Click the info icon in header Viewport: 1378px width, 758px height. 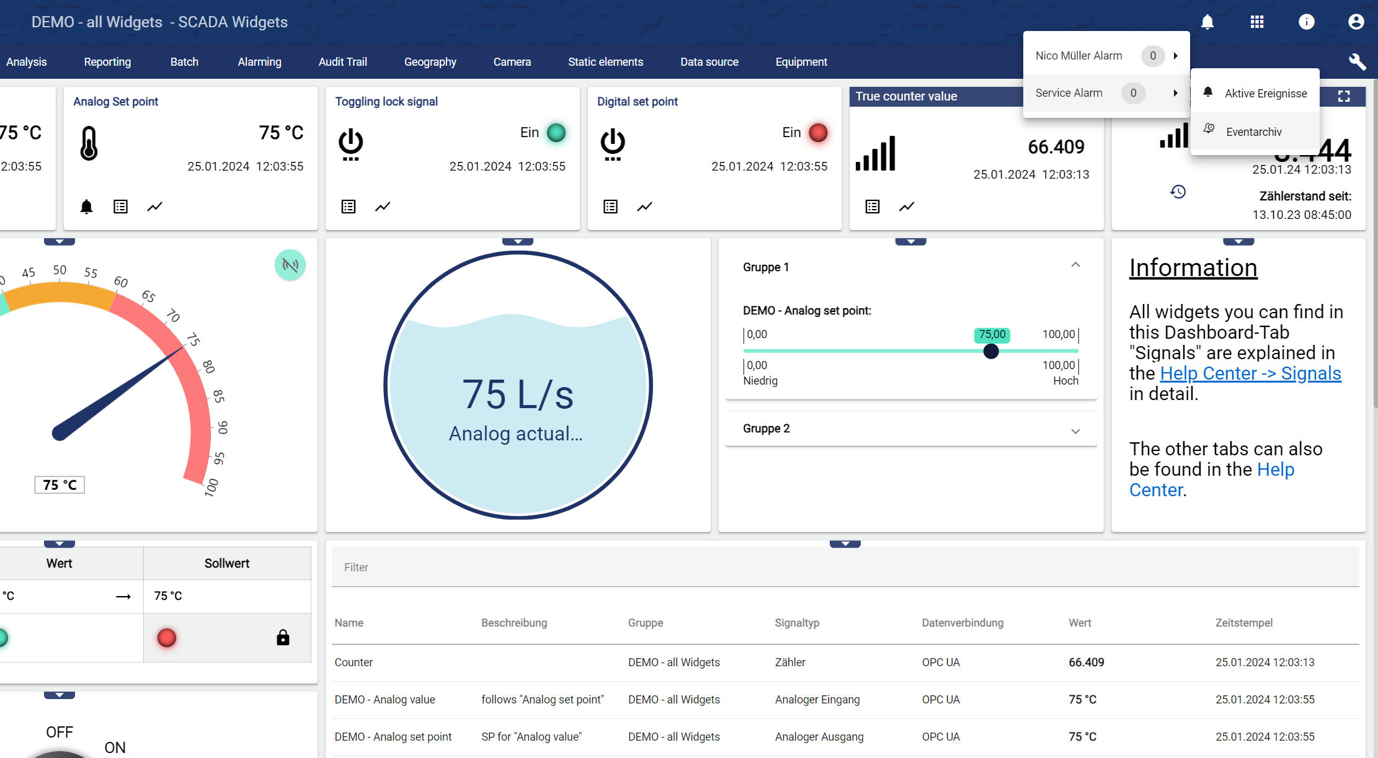pos(1306,22)
